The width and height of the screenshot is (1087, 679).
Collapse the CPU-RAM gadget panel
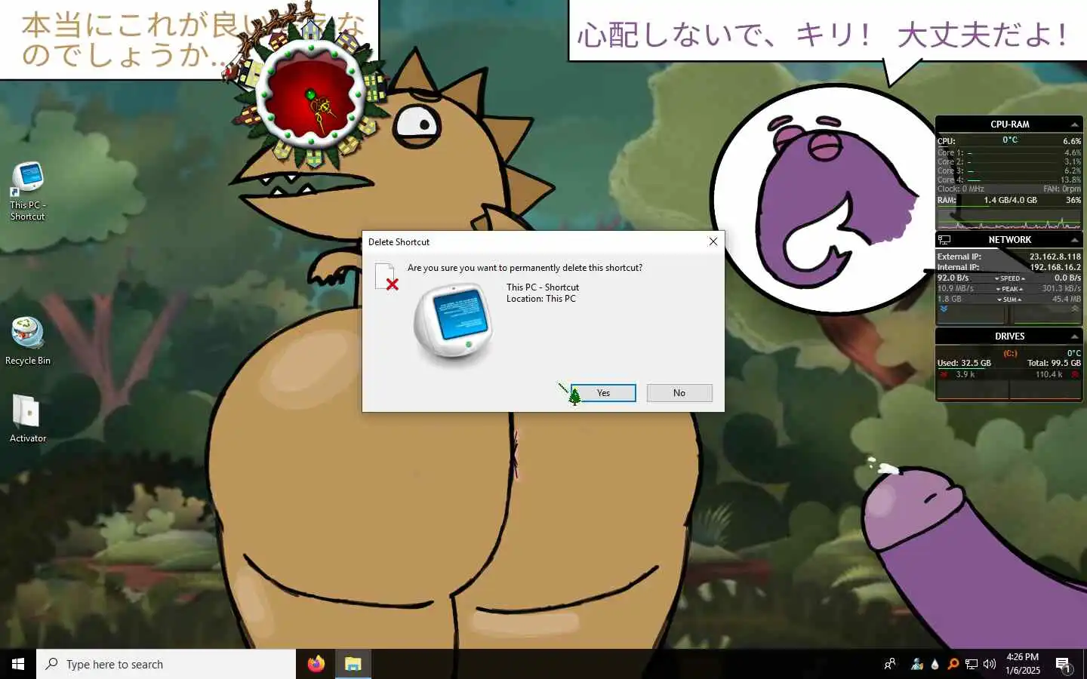(x=1074, y=124)
